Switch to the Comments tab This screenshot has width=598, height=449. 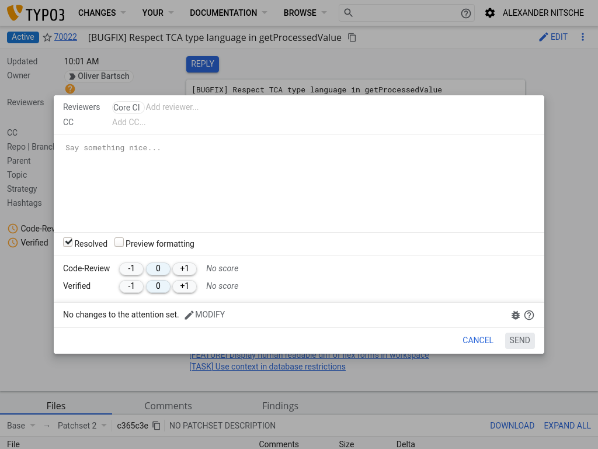click(168, 406)
